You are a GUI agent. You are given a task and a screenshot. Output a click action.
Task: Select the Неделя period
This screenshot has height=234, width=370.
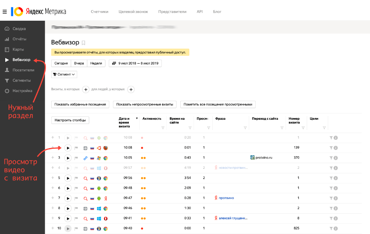[x=96, y=63]
